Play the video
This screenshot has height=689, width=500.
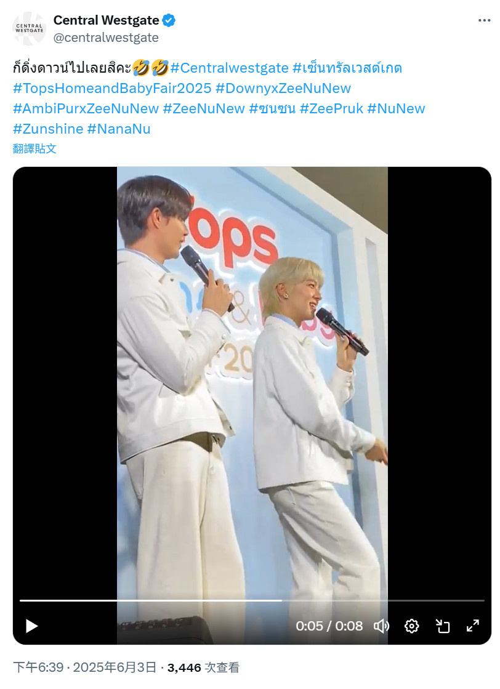pyautogui.click(x=31, y=626)
